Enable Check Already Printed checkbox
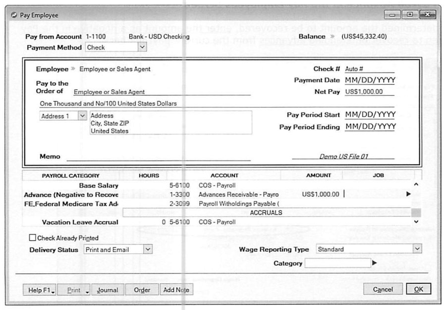 point(32,238)
